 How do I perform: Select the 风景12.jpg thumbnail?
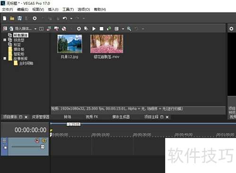tap(70, 44)
